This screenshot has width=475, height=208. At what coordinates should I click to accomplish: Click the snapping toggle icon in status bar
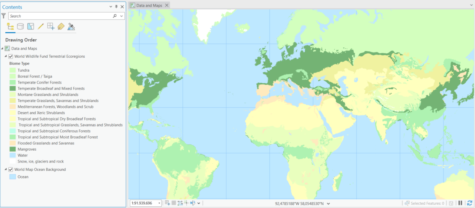pyautogui.click(x=167, y=203)
